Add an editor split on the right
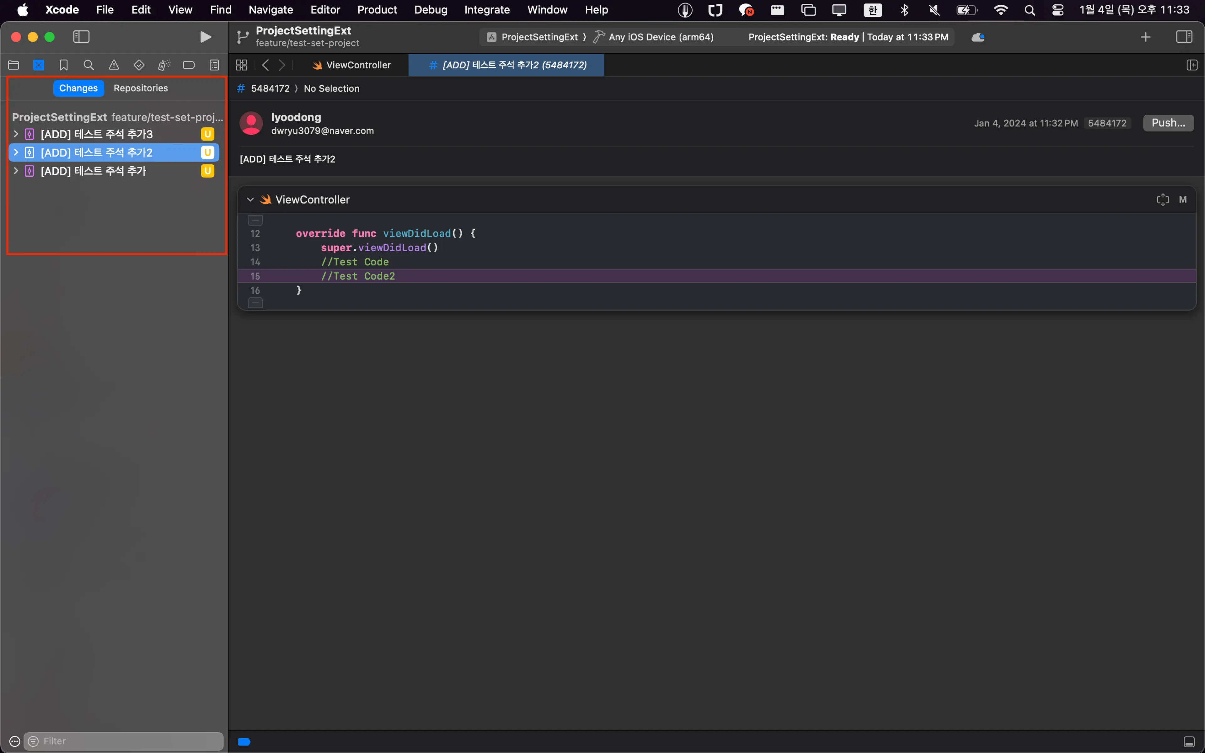The width and height of the screenshot is (1205, 753). (1192, 65)
